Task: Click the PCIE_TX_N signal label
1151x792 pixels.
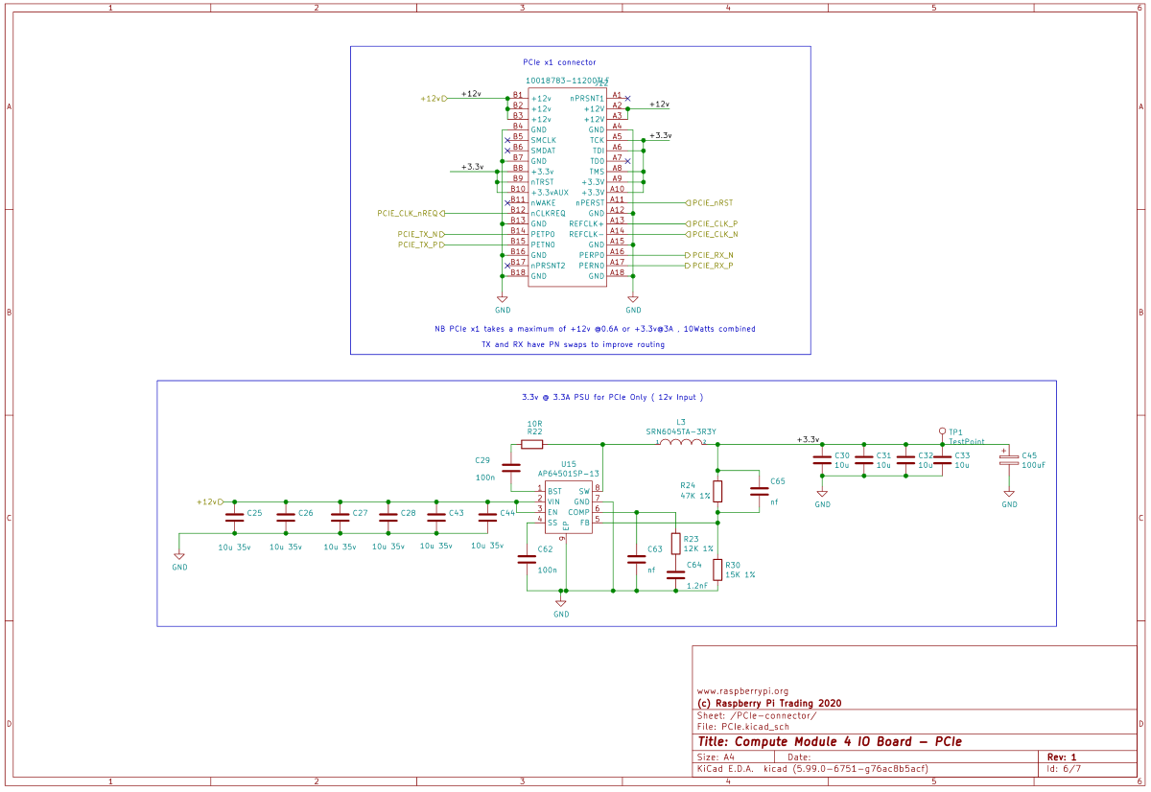Action: coord(421,234)
